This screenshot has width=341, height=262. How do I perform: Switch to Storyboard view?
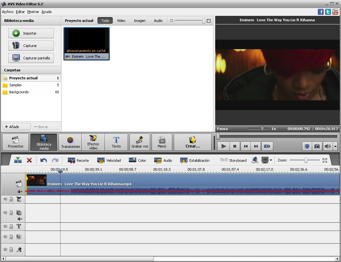click(233, 160)
